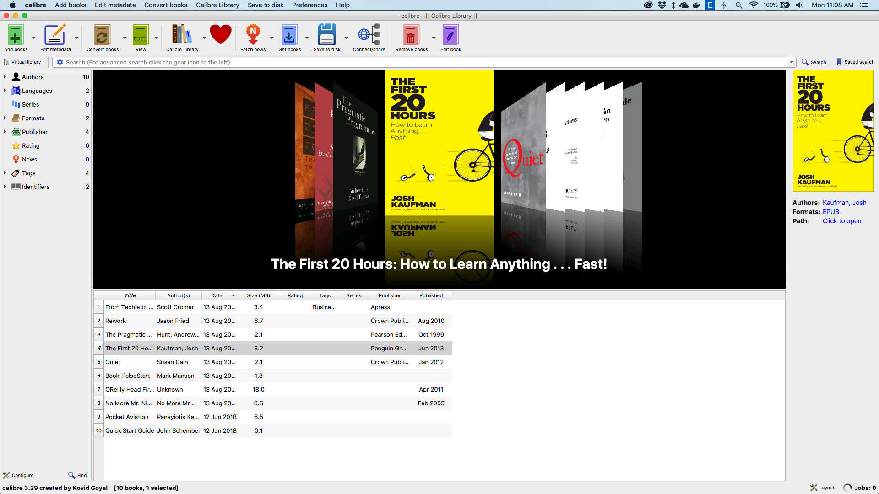Click the Convert books icon
This screenshot has width=879, height=494.
[x=102, y=35]
